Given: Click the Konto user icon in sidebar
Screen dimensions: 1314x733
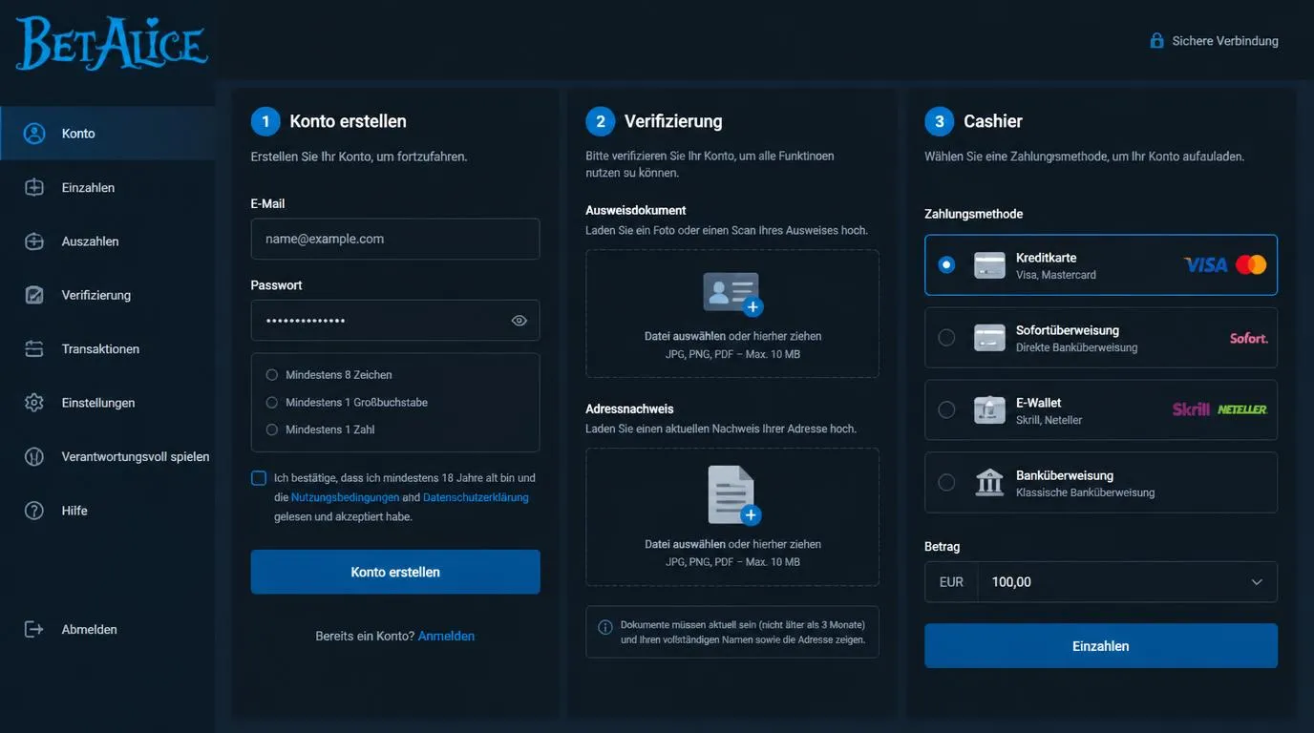Looking at the screenshot, I should [34, 134].
